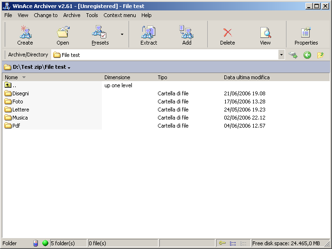
Task: Click the Add files toolbar icon
Action: tap(186, 32)
